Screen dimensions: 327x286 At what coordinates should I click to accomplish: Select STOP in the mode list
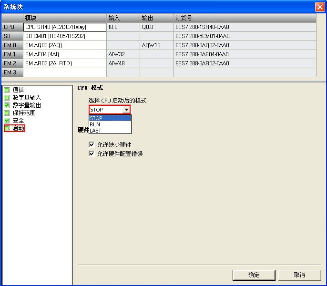point(110,118)
